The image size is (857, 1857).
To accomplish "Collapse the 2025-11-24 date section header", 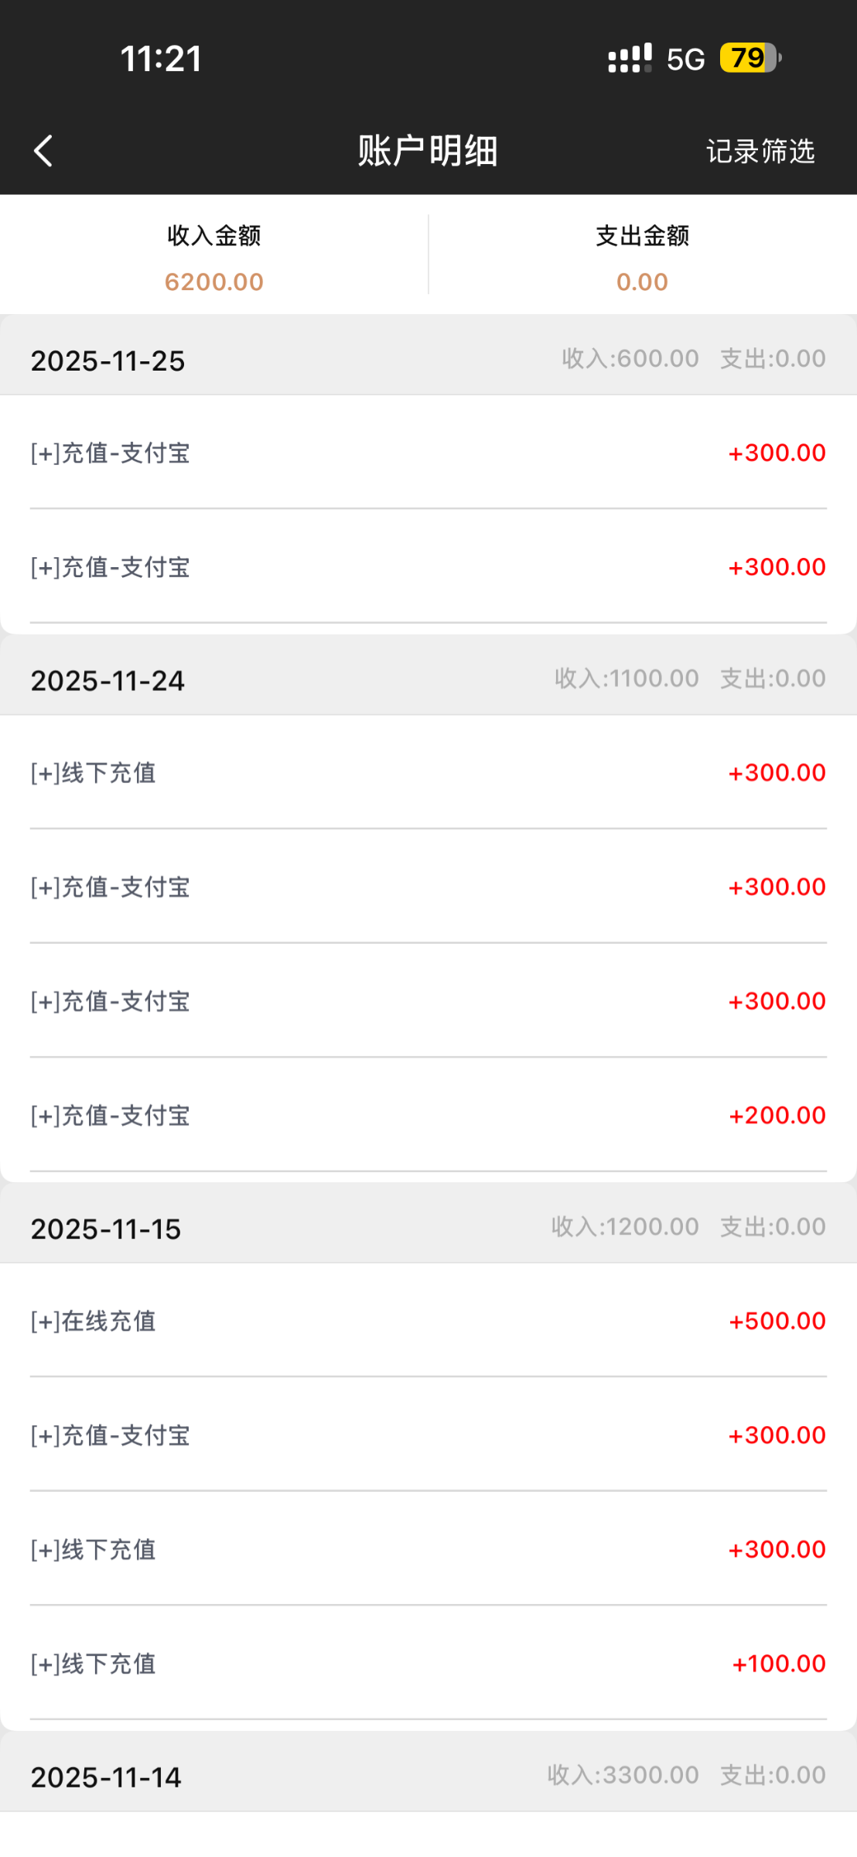I will click(428, 679).
